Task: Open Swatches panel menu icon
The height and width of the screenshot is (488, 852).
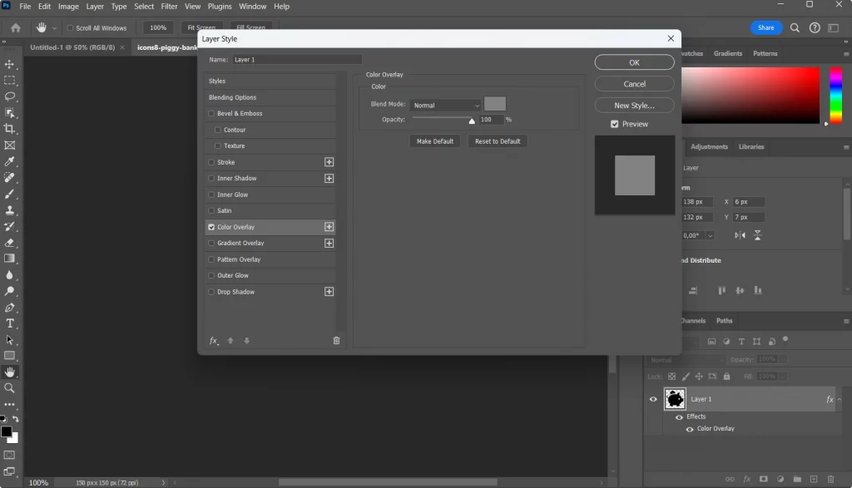Action: [846, 54]
